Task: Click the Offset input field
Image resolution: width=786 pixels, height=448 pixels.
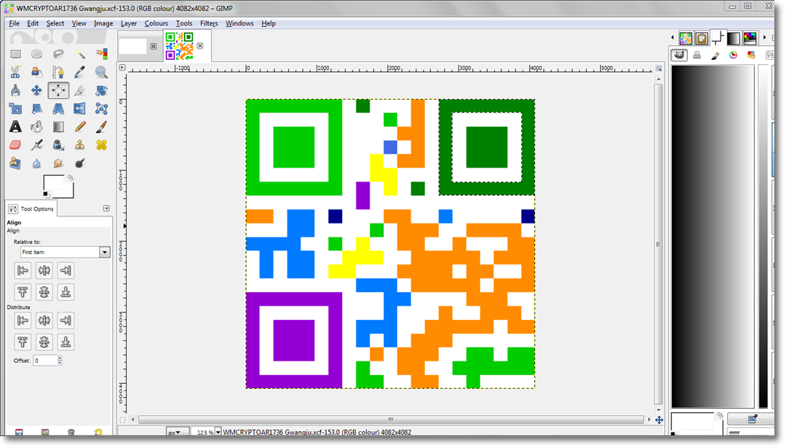Action: pyautogui.click(x=45, y=360)
